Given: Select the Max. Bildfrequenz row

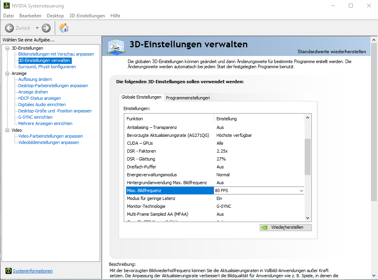Looking at the screenshot, I should click(215, 190).
